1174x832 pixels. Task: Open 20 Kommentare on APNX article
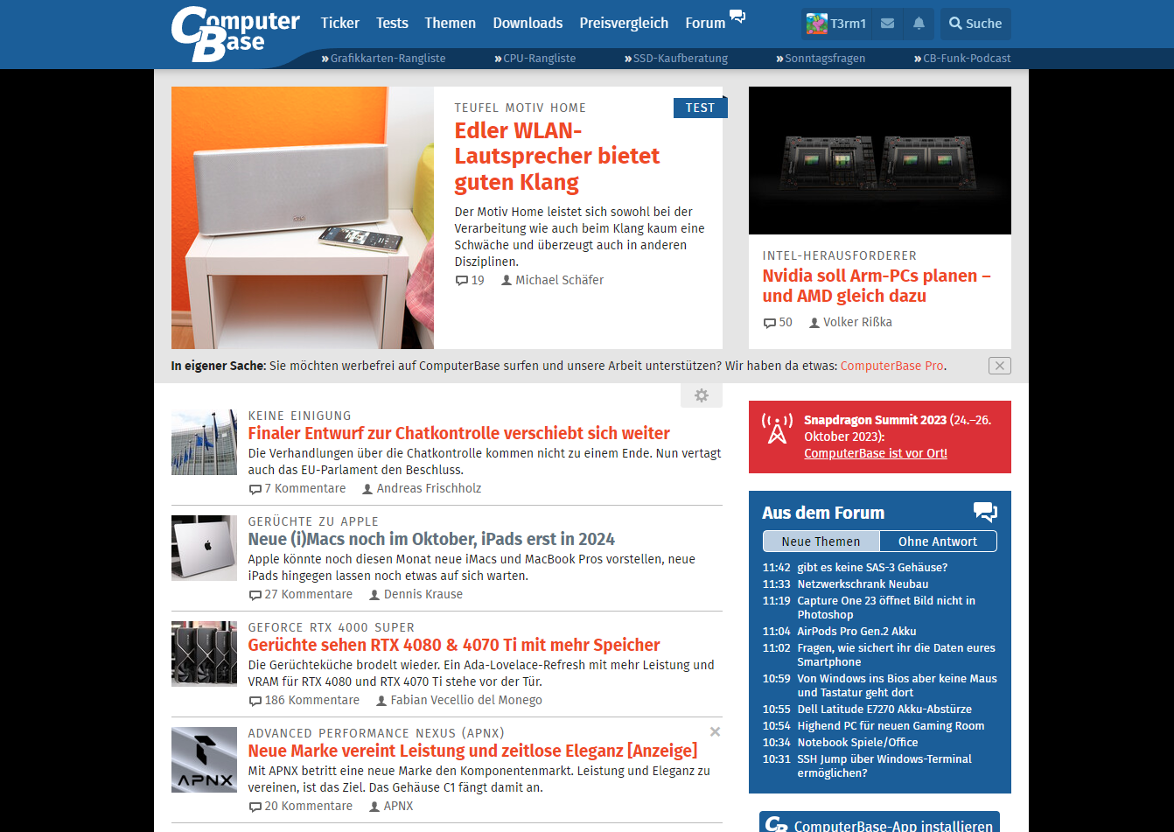tap(301, 806)
